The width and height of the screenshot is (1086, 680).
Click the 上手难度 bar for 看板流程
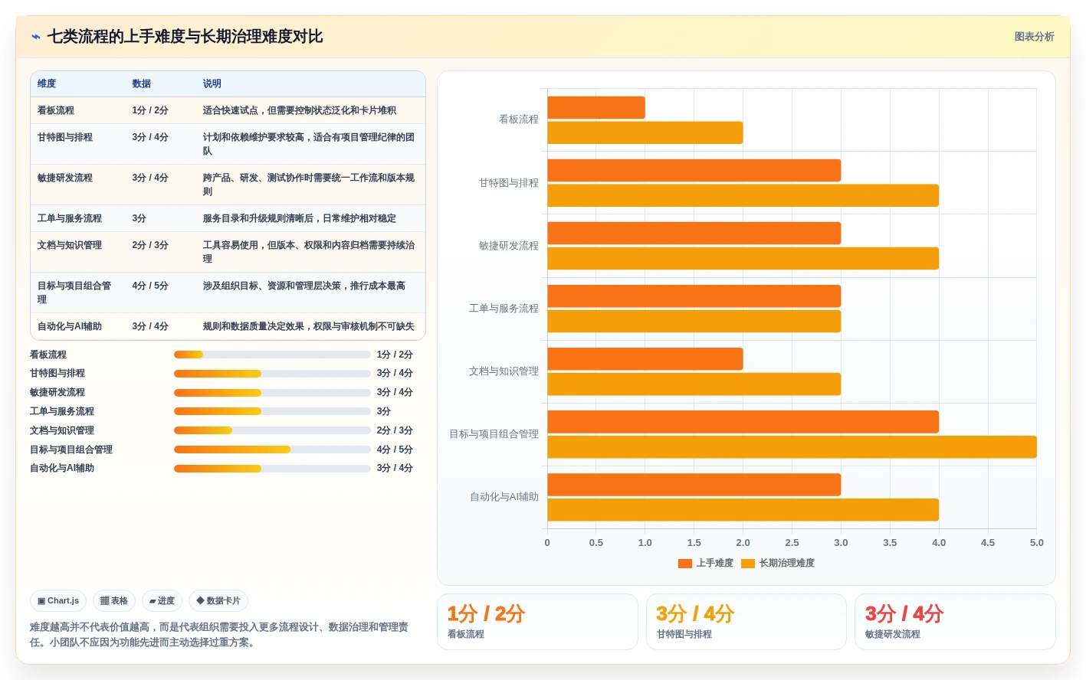596,108
